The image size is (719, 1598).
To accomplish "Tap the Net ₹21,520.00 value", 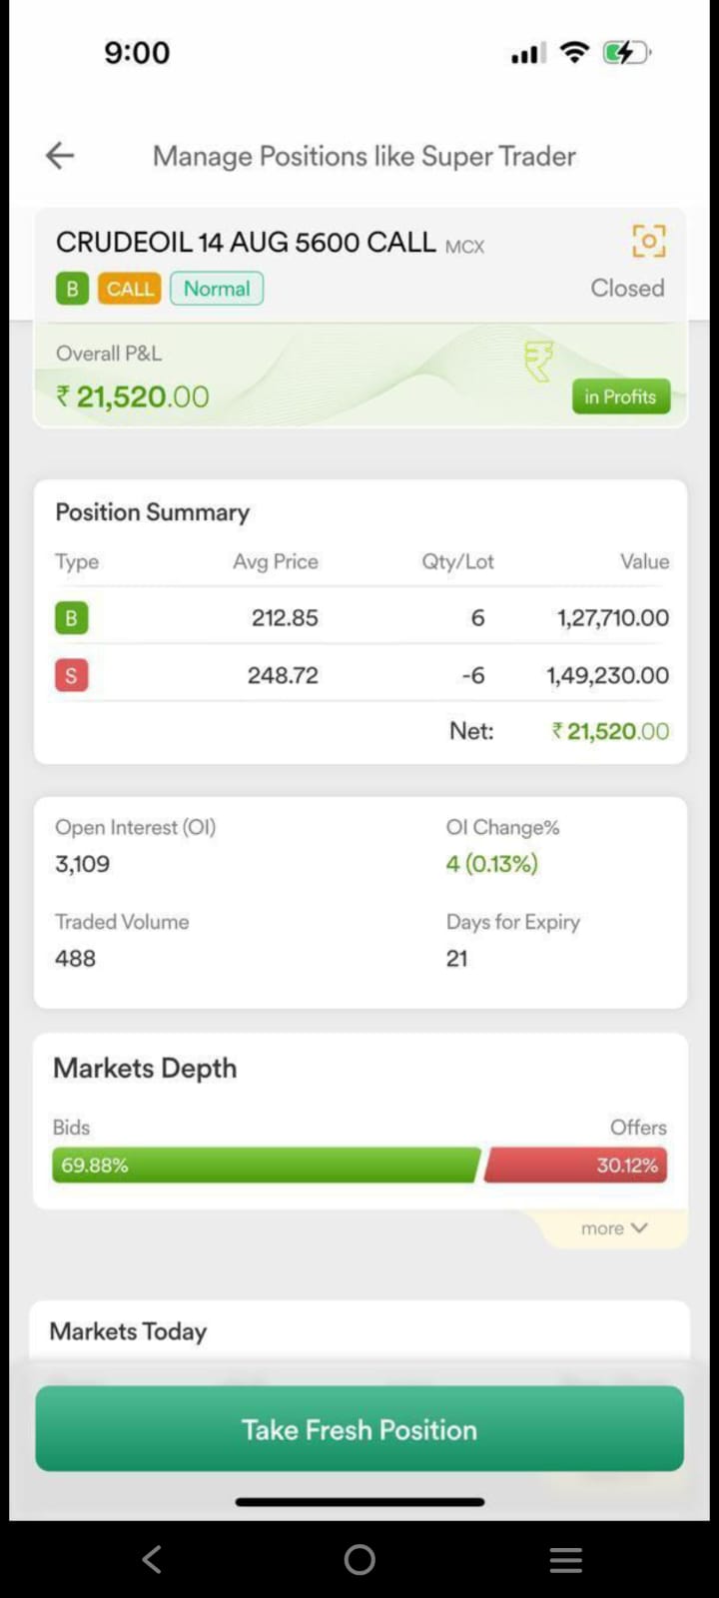I will 610,731.
